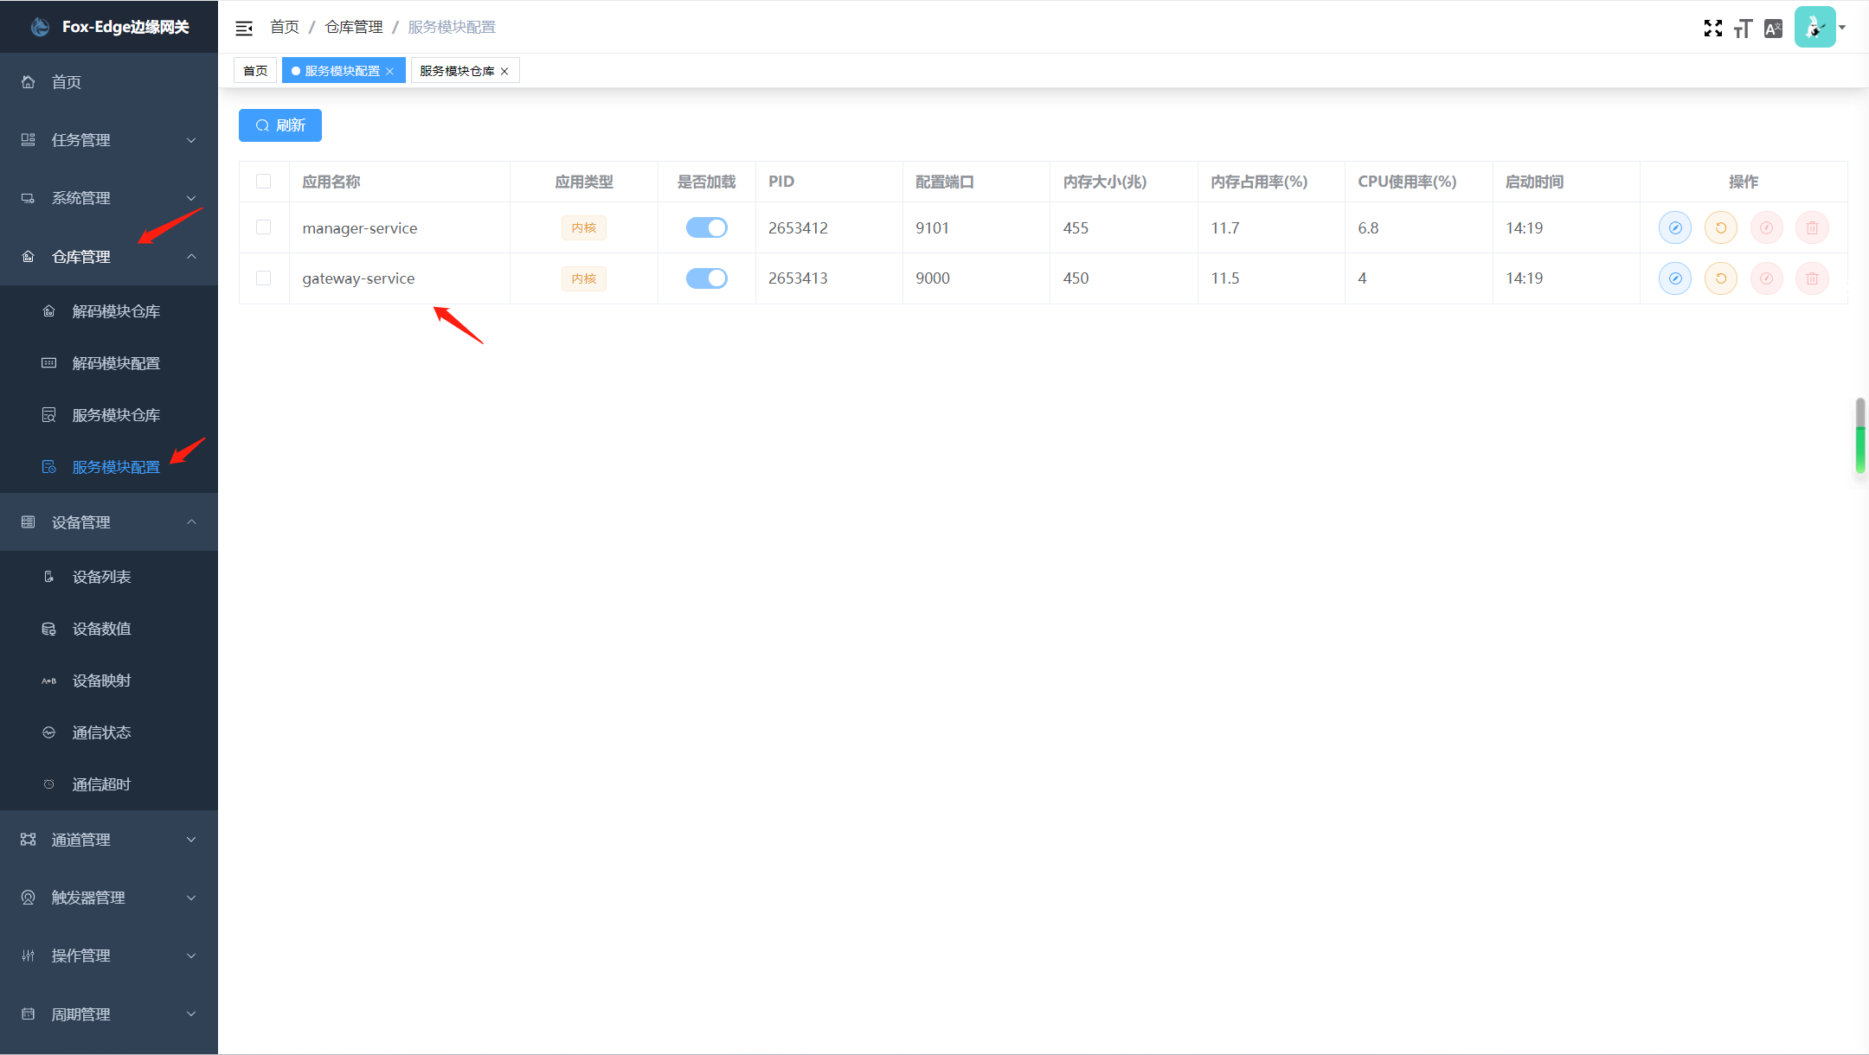Viewport: 1869px width, 1055px height.
Task: Click the 内核 tag in manager-service row
Action: [x=584, y=227]
